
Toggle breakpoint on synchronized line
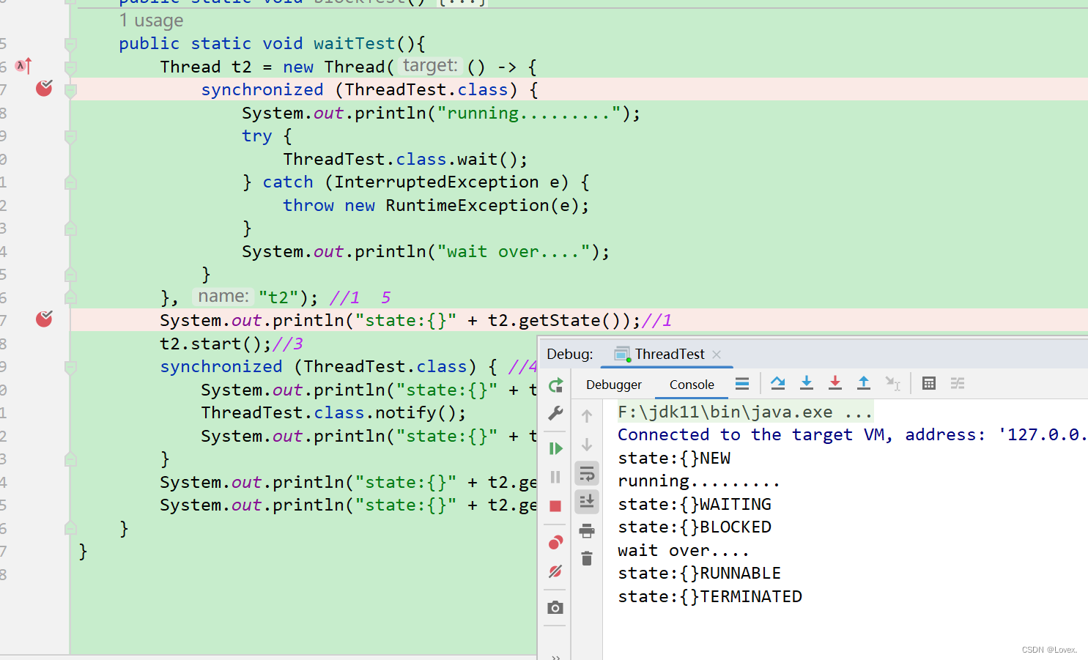[44, 89]
